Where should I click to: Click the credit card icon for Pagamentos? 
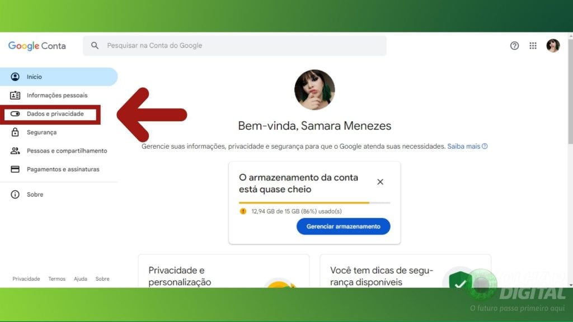pyautogui.click(x=15, y=169)
